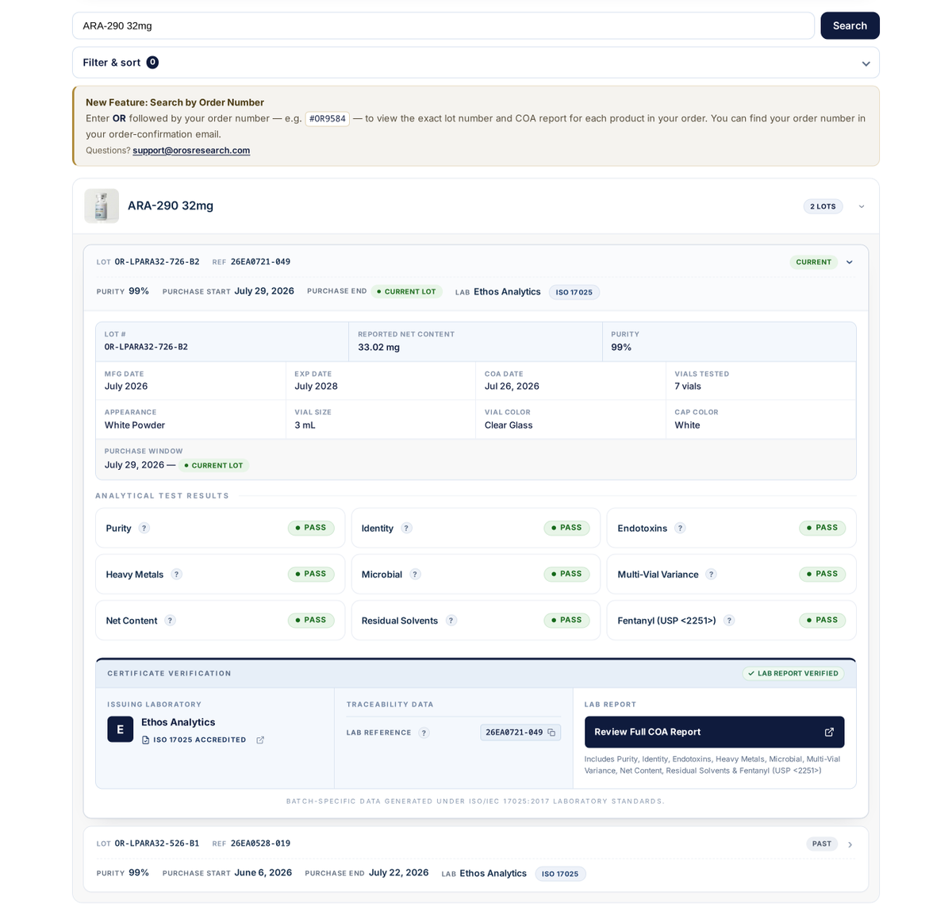Click the Ethos Analytics 'E' logo
The height and width of the screenshot is (915, 952).
pos(121,729)
